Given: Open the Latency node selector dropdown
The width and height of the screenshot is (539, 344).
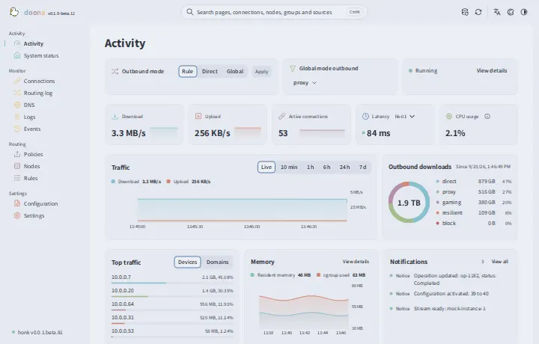Looking at the screenshot, I should pos(404,117).
